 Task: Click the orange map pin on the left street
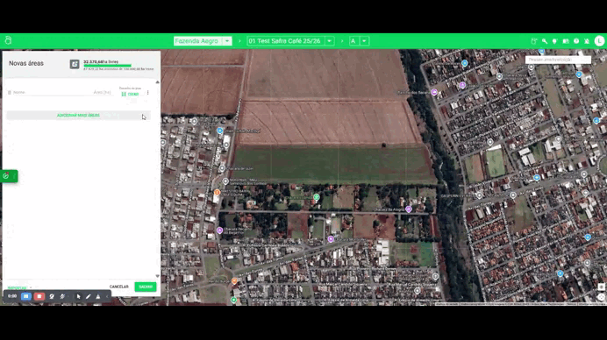coord(218,192)
